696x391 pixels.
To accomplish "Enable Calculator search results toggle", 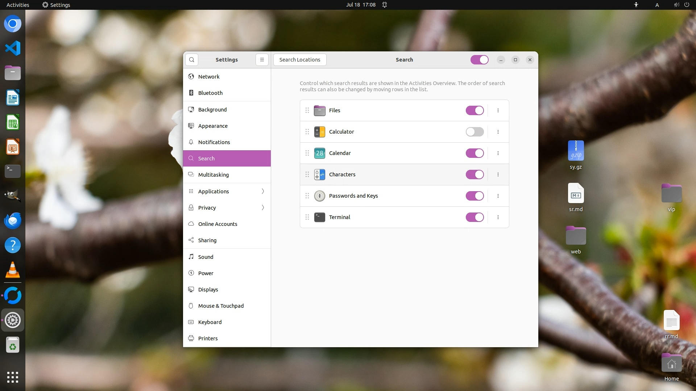I will (475, 132).
